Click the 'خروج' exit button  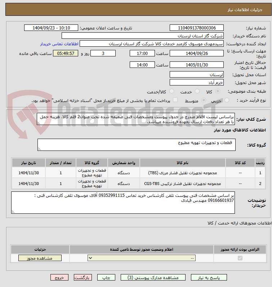59,278
